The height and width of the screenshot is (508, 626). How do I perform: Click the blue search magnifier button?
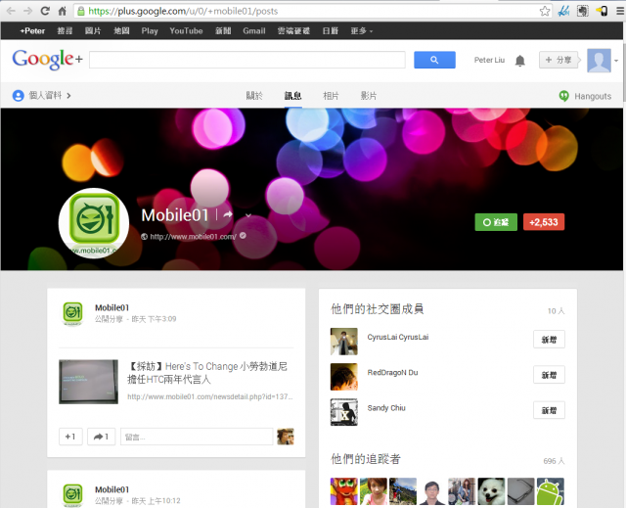[x=434, y=60]
